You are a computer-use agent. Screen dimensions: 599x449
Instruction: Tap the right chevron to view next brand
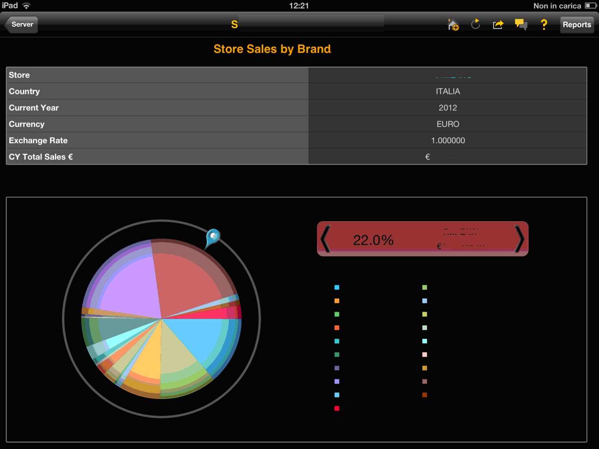point(520,239)
